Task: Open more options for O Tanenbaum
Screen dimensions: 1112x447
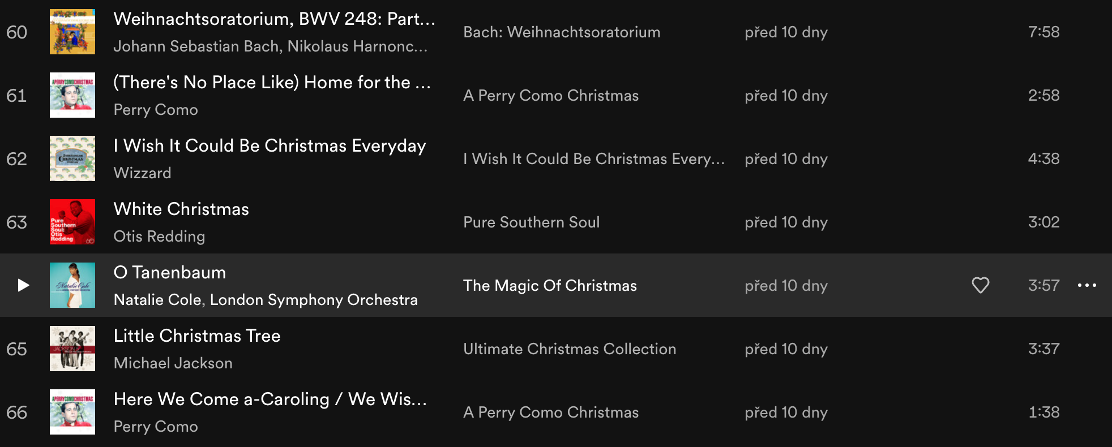Action: [x=1087, y=285]
